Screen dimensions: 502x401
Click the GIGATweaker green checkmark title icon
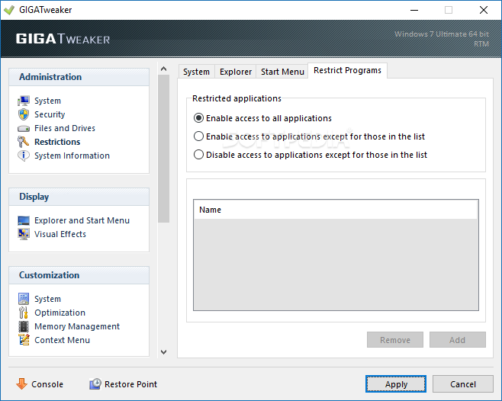pyautogui.click(x=9, y=10)
